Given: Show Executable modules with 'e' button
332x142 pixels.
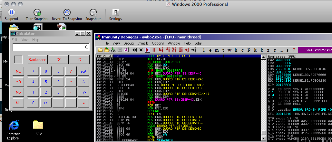Looking at the screenshot, I should (210, 50).
